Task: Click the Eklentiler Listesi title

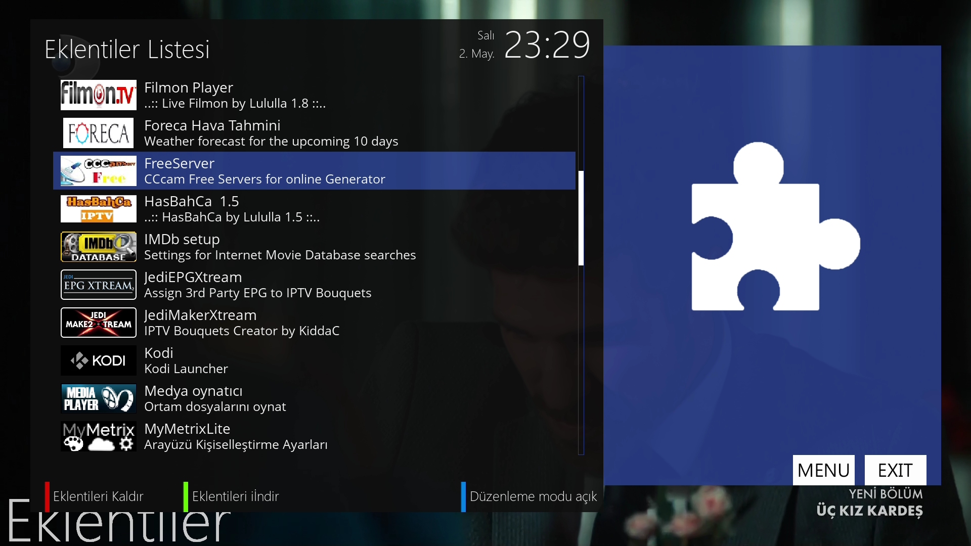Action: (127, 49)
